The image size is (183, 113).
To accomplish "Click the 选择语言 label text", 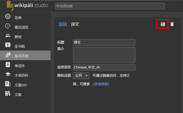I will coord(64,67).
